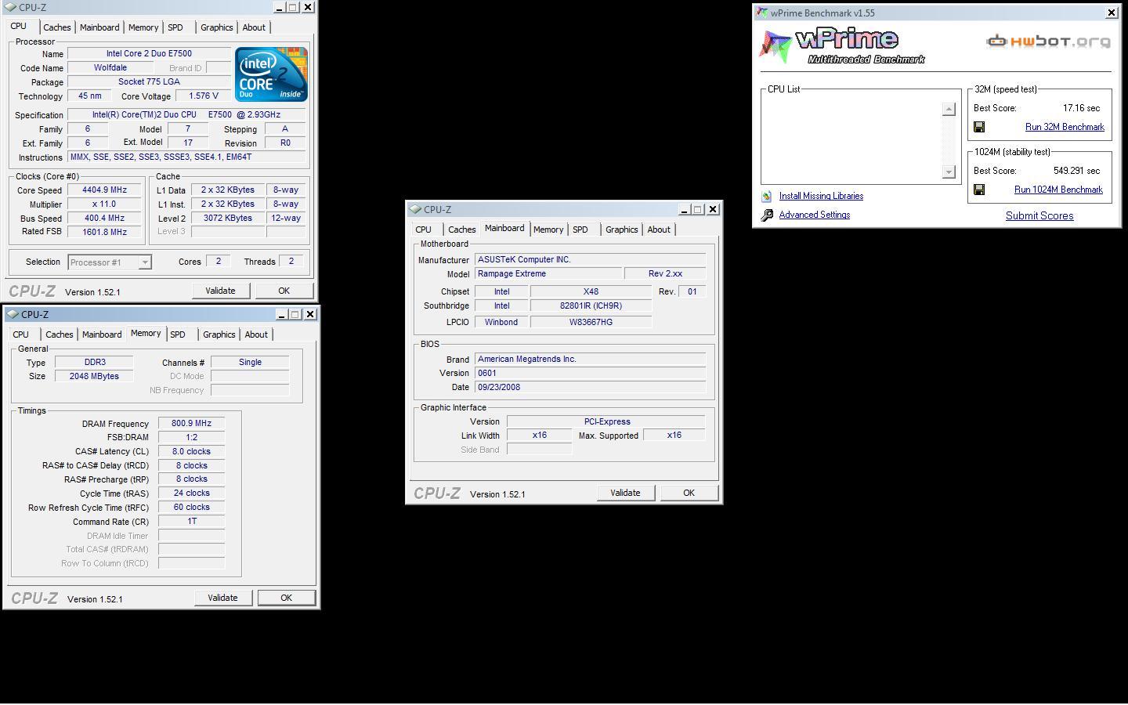Click the Bus Speed value 400.4 MHz
Image resolution: width=1128 pixels, height=705 pixels.
point(104,218)
